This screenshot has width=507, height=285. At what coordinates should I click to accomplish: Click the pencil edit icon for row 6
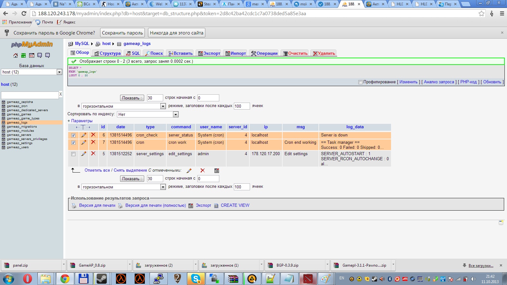tap(84, 135)
